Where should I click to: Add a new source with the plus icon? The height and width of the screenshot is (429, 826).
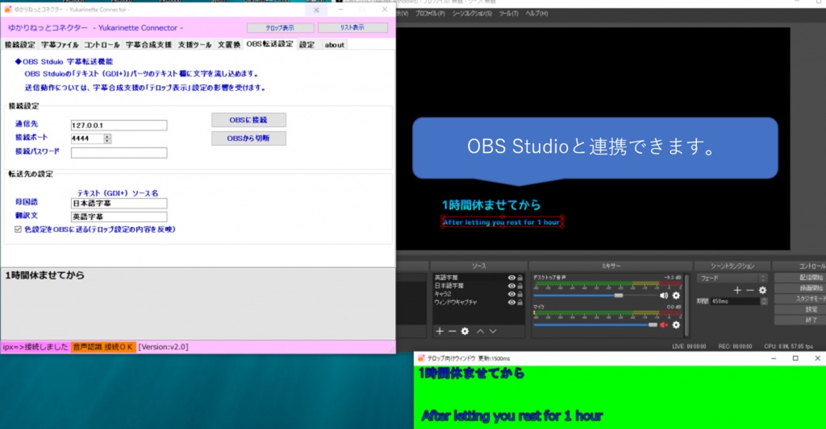[x=440, y=332]
